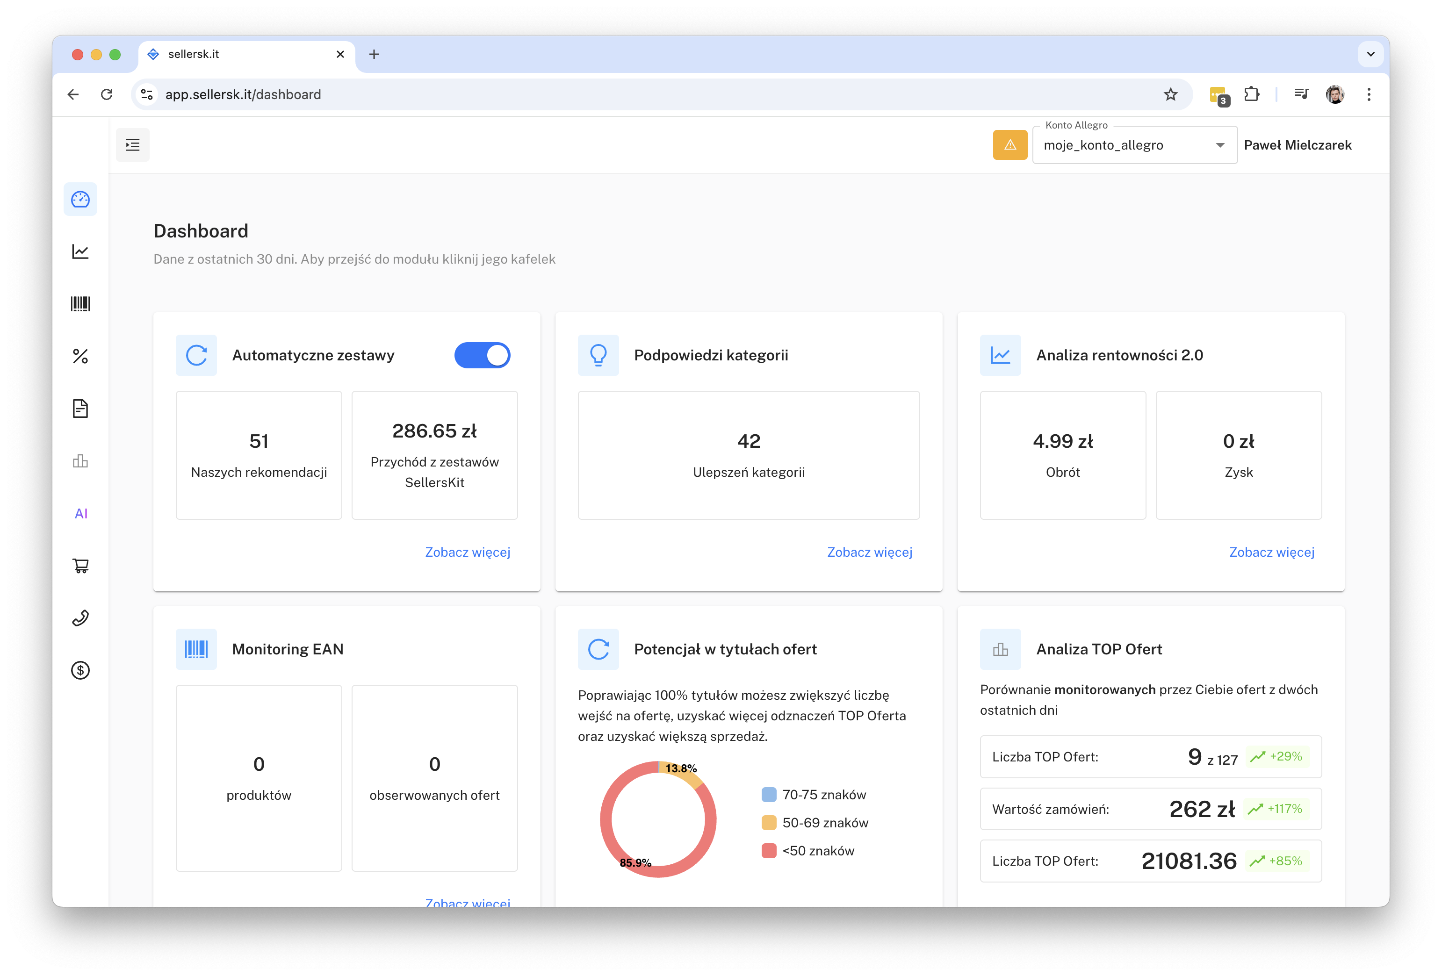Open the Konto Allegro account dropdown
This screenshot has height=976, width=1442.
click(x=1134, y=145)
